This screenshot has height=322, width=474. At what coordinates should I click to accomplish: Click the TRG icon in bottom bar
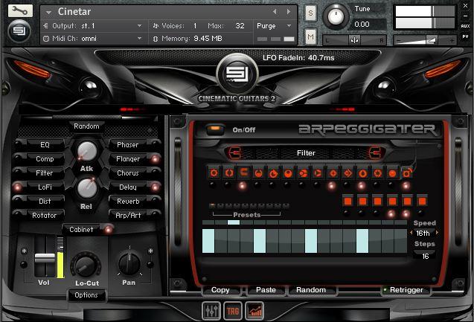tap(234, 311)
